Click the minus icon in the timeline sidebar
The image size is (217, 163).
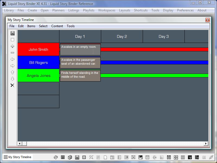12,53
